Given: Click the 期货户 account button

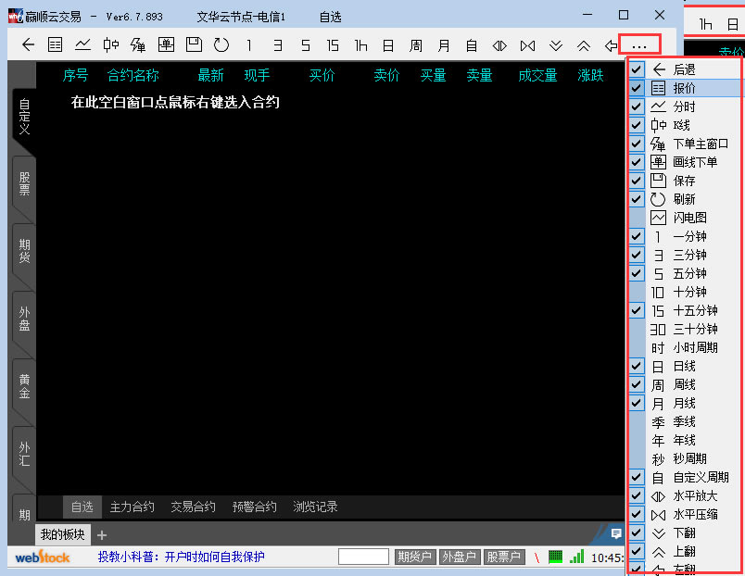Looking at the screenshot, I should (414, 557).
